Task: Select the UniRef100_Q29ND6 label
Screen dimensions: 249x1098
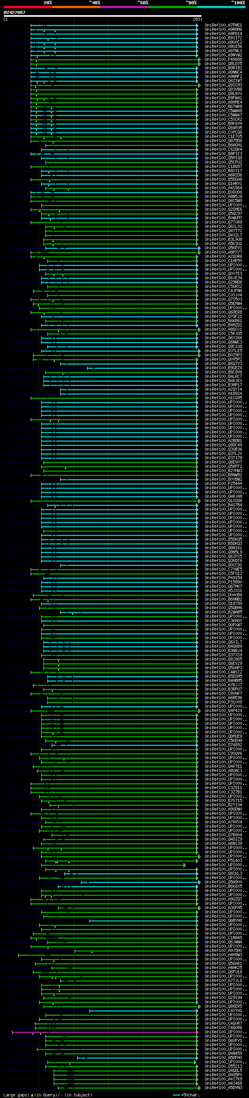Action: (223, 282)
